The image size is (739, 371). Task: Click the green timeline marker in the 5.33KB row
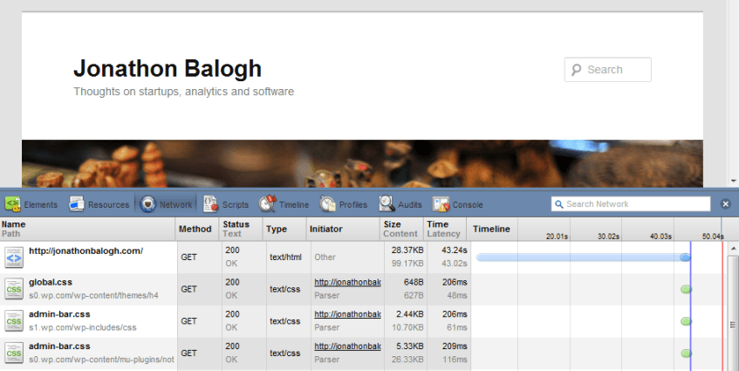[x=686, y=354]
